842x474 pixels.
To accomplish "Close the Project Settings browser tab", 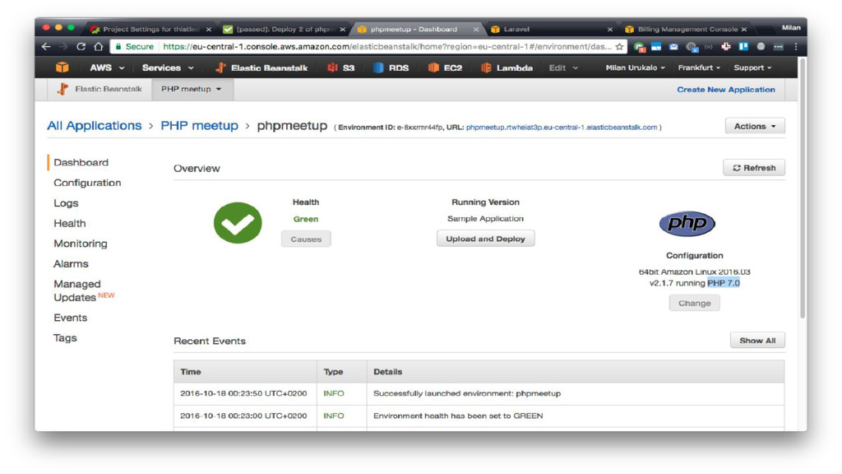I will click(x=209, y=30).
